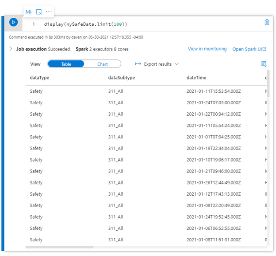Screen dimensions: 276x256
Task: Delete the cell with the trash icon
Action: (x=267, y=22)
